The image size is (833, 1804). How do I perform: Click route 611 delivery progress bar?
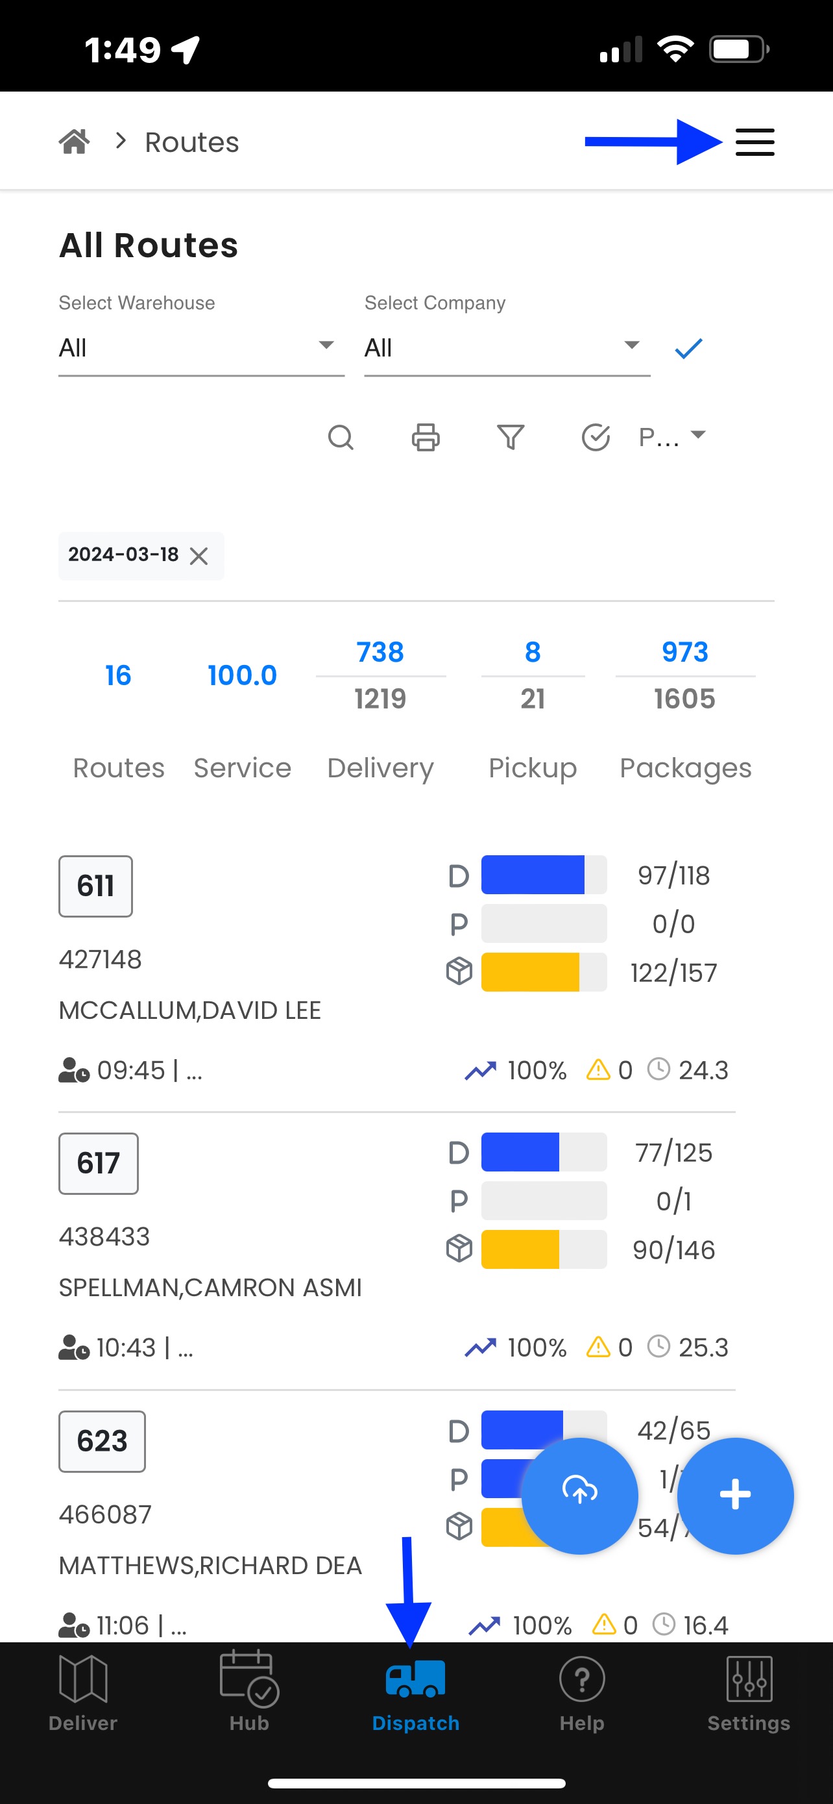click(x=544, y=875)
